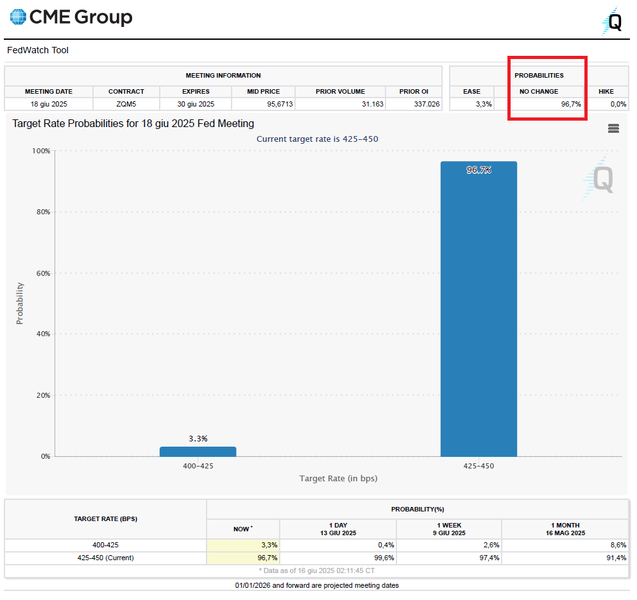637x600 pixels.
Task: Click the "TARGET RATE (BPS)" table header
Action: tap(106, 519)
